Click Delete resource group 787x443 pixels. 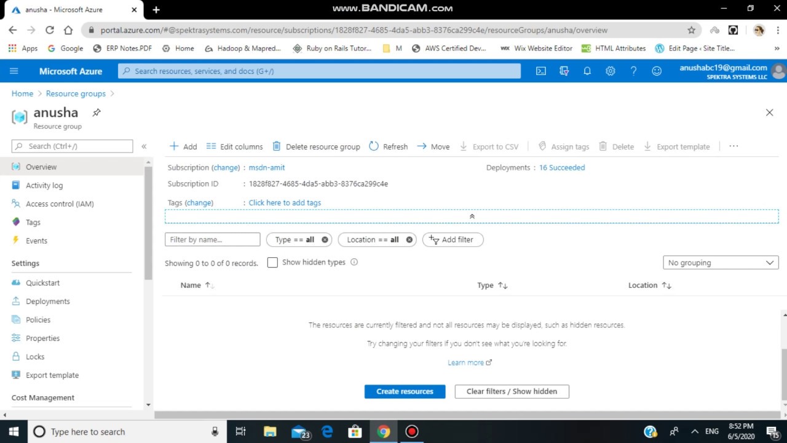316,146
